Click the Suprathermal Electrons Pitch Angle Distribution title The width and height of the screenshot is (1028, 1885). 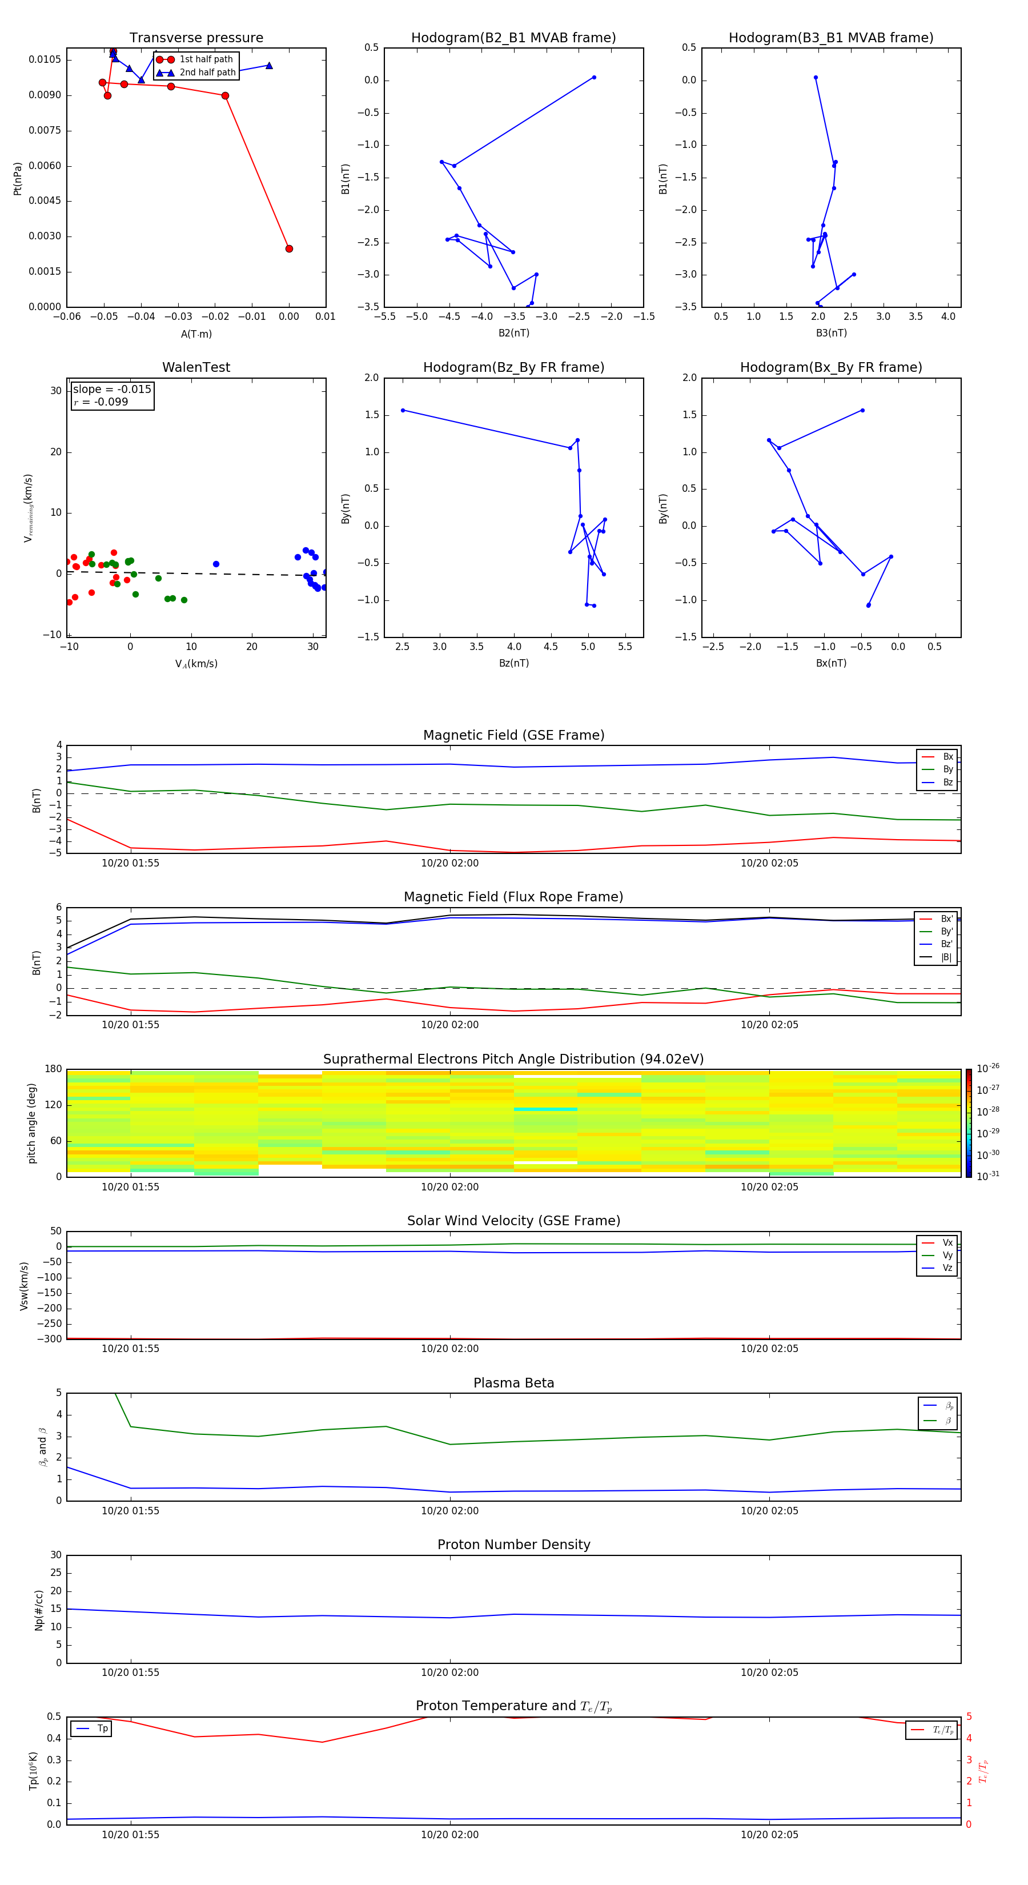[x=513, y=1060]
